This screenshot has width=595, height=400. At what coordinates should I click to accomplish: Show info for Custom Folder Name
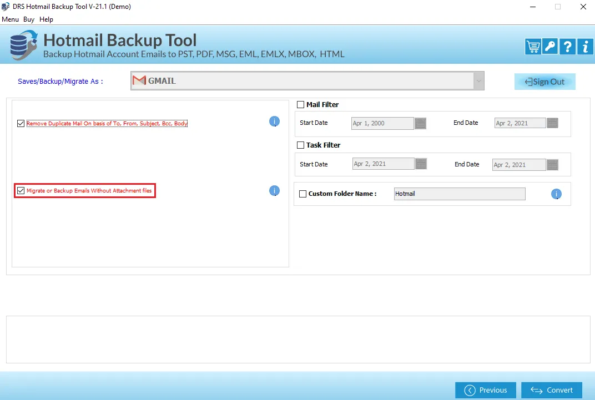tap(556, 194)
